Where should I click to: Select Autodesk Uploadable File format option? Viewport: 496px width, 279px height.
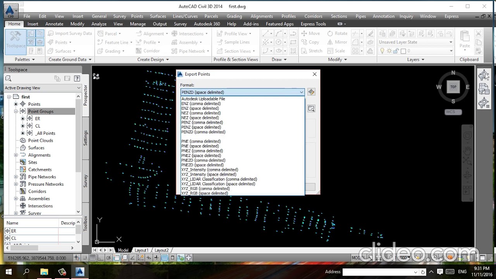203,99
